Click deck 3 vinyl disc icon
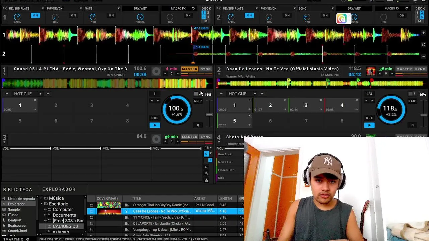Screen dimensions: 429x241 (x=156, y=139)
